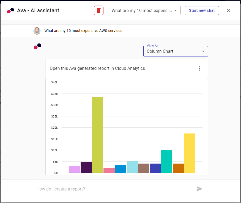Screen dimensions: 241x203
Task: Click the orange column in the chart
Action: 178,168
